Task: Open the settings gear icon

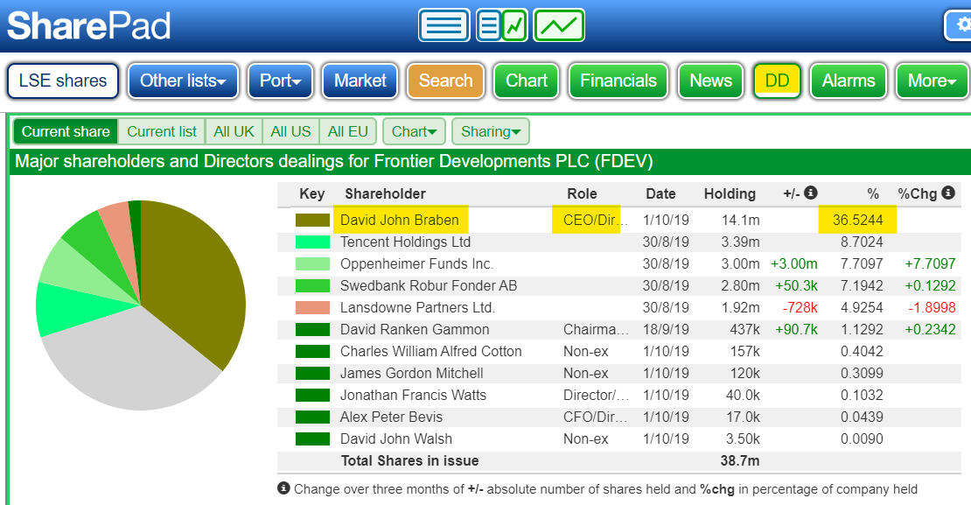Action: tap(959, 25)
